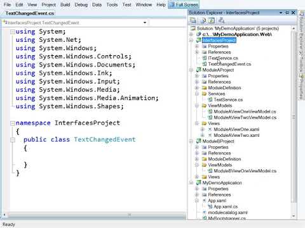Open the Project menu
Viewport: 305px width, 228px height.
coord(49,4)
